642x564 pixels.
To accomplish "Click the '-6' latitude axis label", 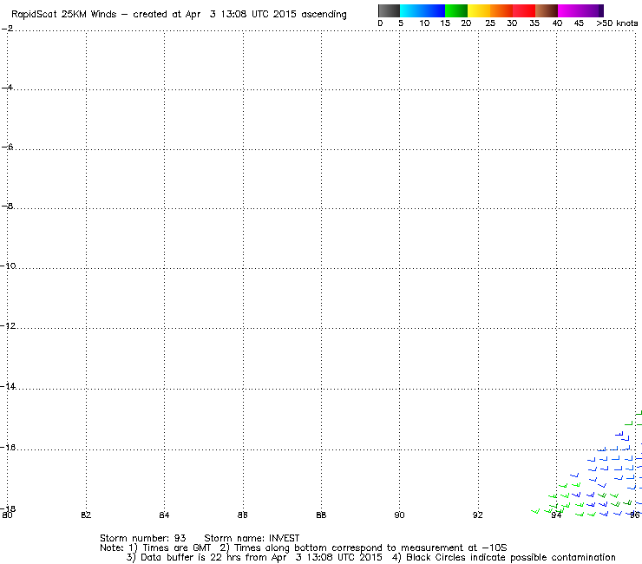I will click(x=7, y=147).
